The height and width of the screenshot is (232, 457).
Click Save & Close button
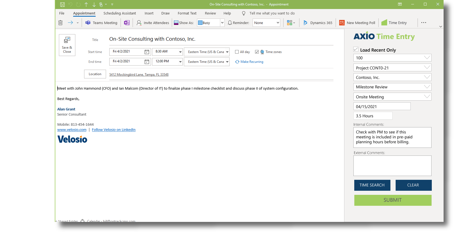click(x=67, y=45)
